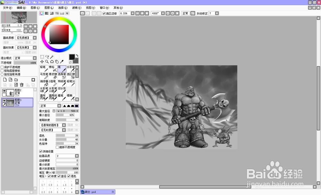
Task: Check 維持不透明度 option
Action: [57, 147]
